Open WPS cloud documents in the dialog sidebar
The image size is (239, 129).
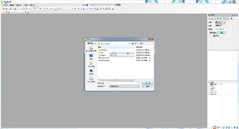point(91,79)
